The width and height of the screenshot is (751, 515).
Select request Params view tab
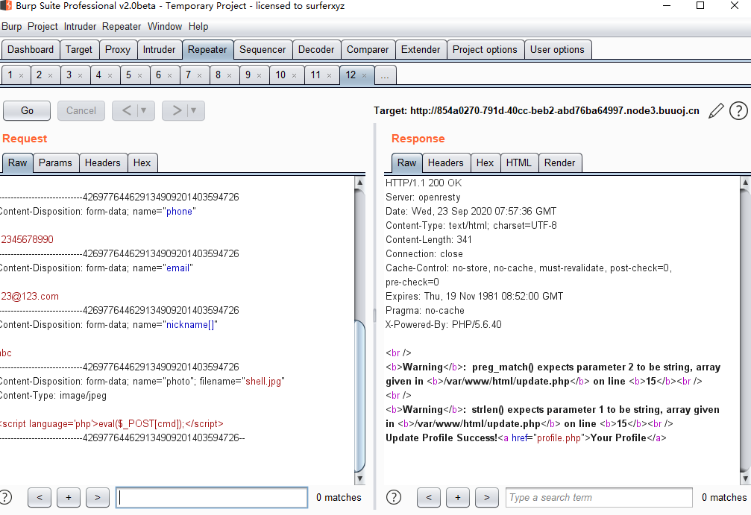pyautogui.click(x=55, y=162)
